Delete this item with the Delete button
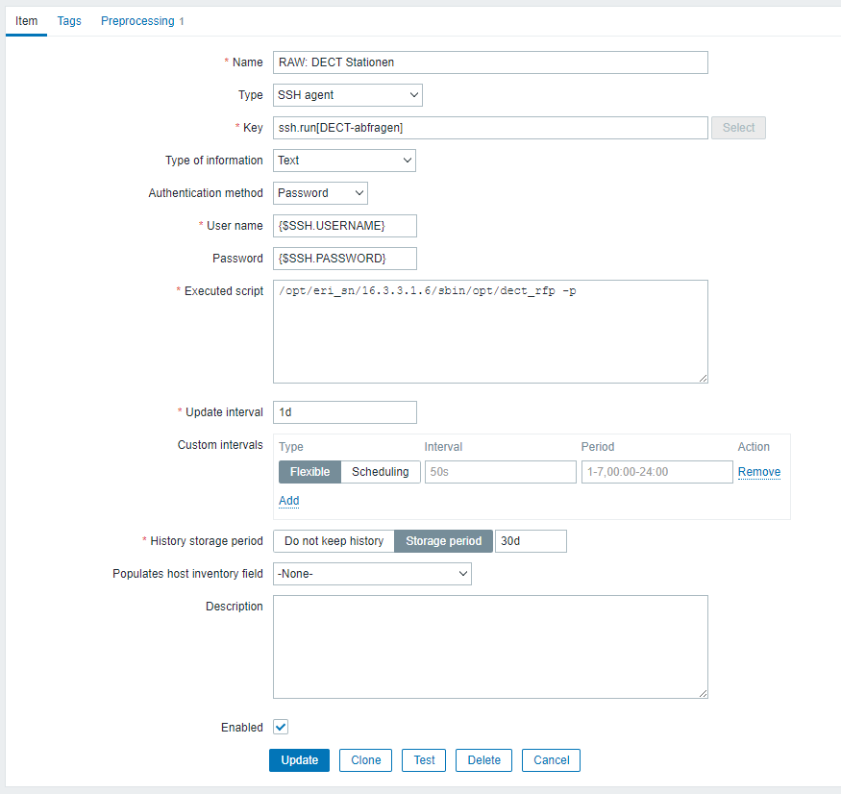Screen dimensions: 841x794 tap(483, 760)
